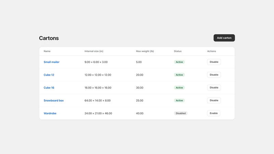Viewport: 274px width, 154px height.
Task: Disable the Cube 16 carton
Action: [214, 88]
